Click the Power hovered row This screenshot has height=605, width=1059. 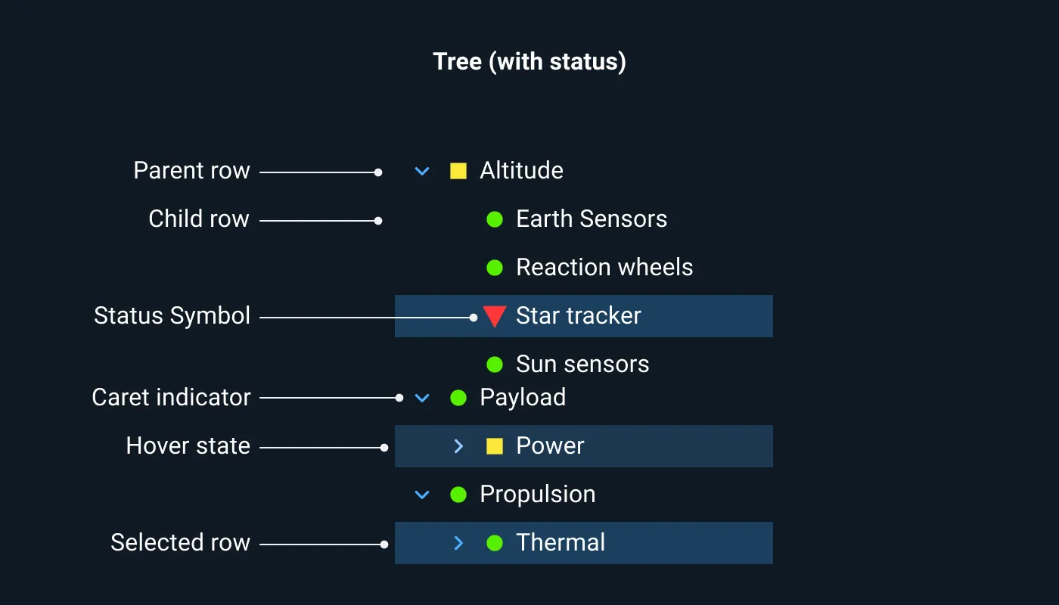pos(550,446)
